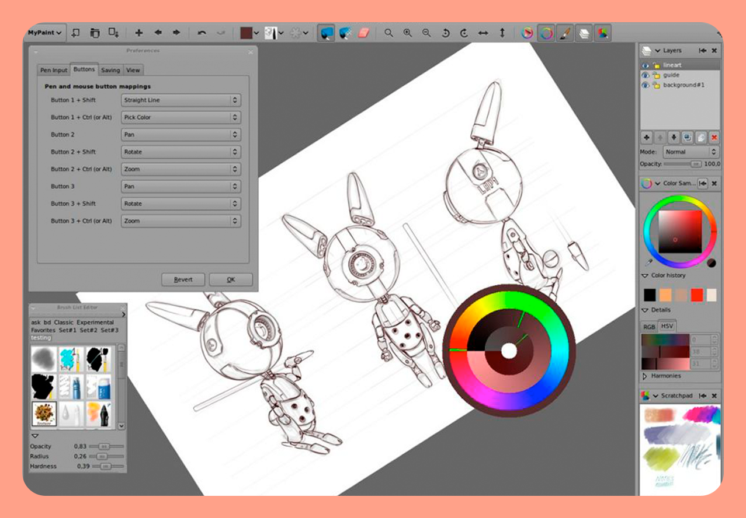Click the OK button in Preferences
The width and height of the screenshot is (746, 518).
coord(231,279)
